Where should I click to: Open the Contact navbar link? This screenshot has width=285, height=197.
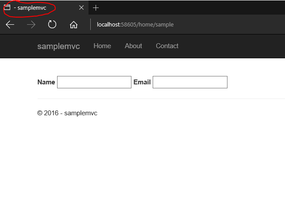167,46
